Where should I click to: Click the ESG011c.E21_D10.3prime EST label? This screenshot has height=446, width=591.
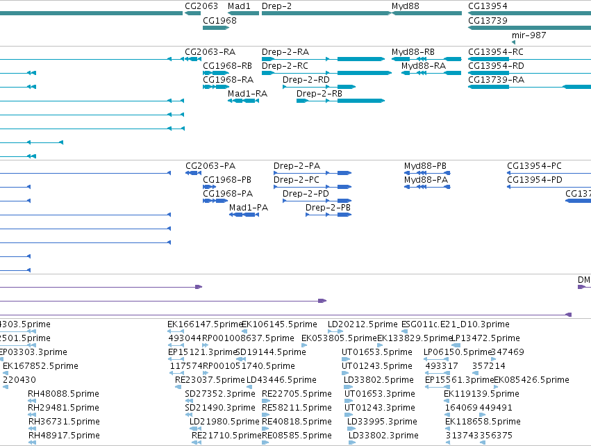tap(456, 324)
